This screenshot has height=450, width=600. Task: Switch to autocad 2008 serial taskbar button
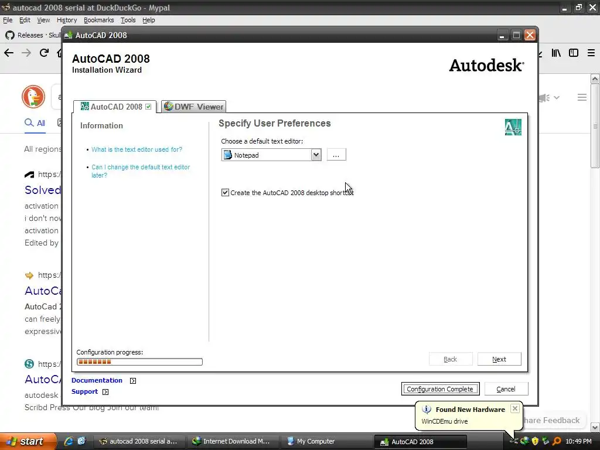point(138,441)
